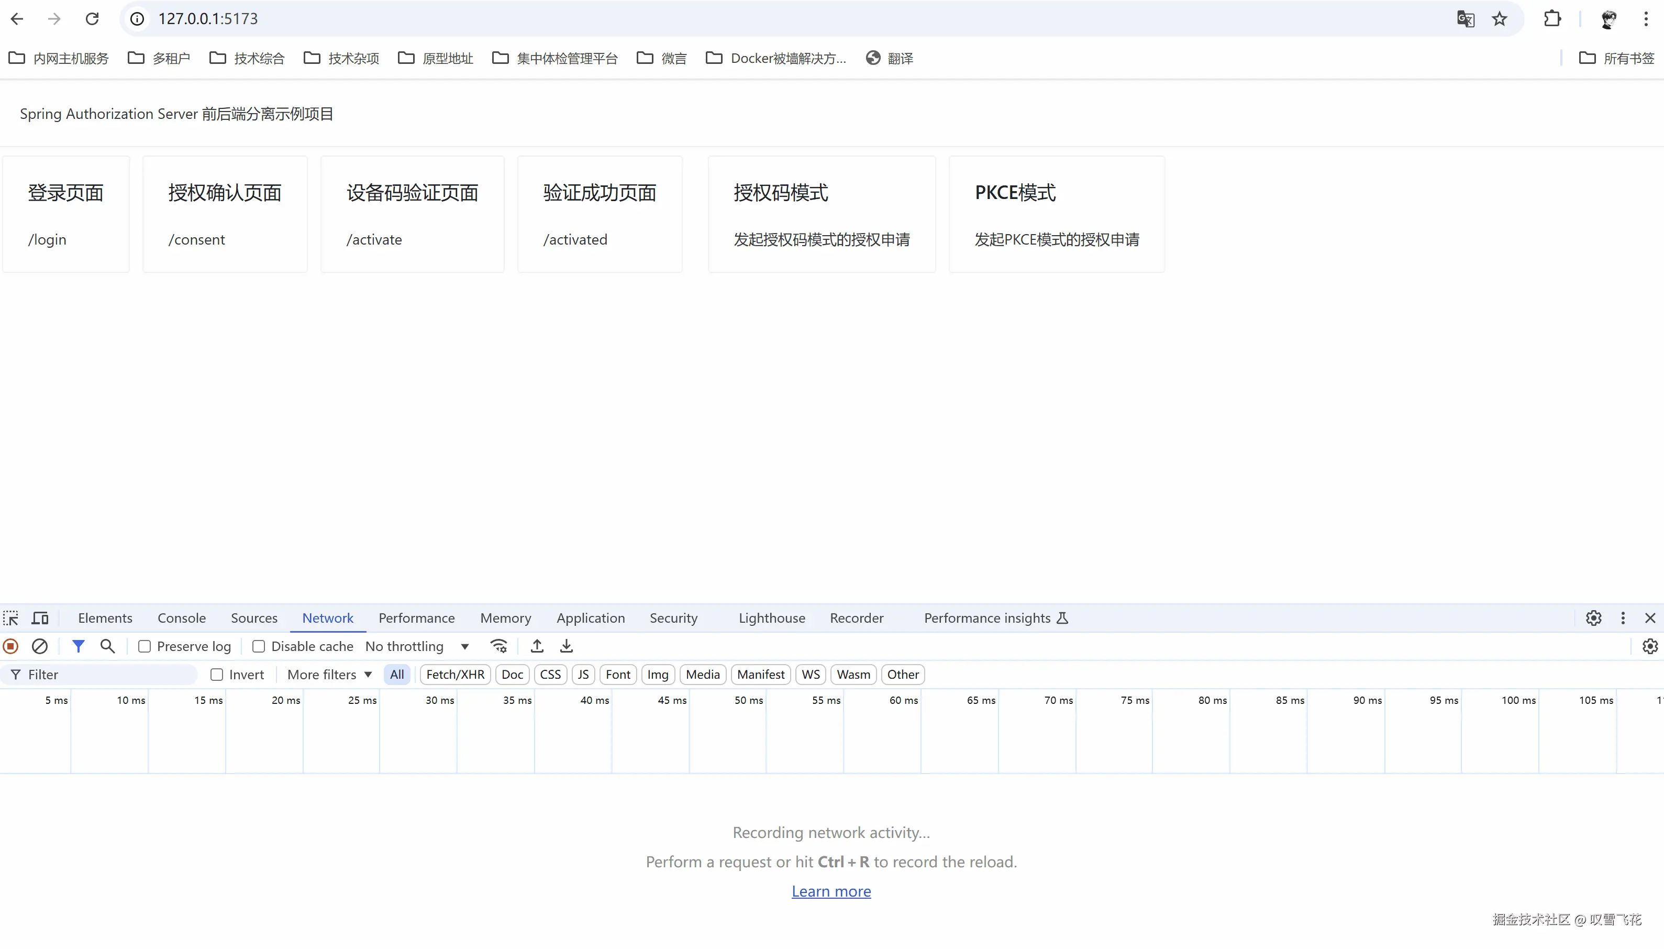Close the DevTools panel
This screenshot has height=949, width=1664.
[1650, 618]
